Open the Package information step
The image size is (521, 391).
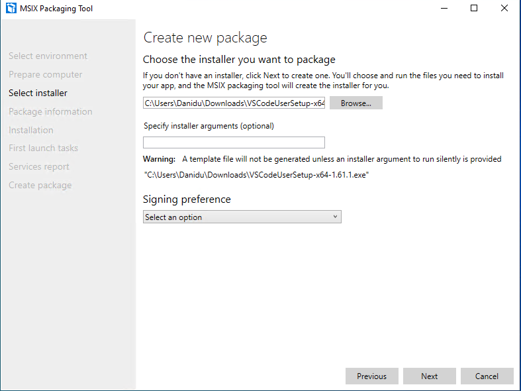coord(50,111)
